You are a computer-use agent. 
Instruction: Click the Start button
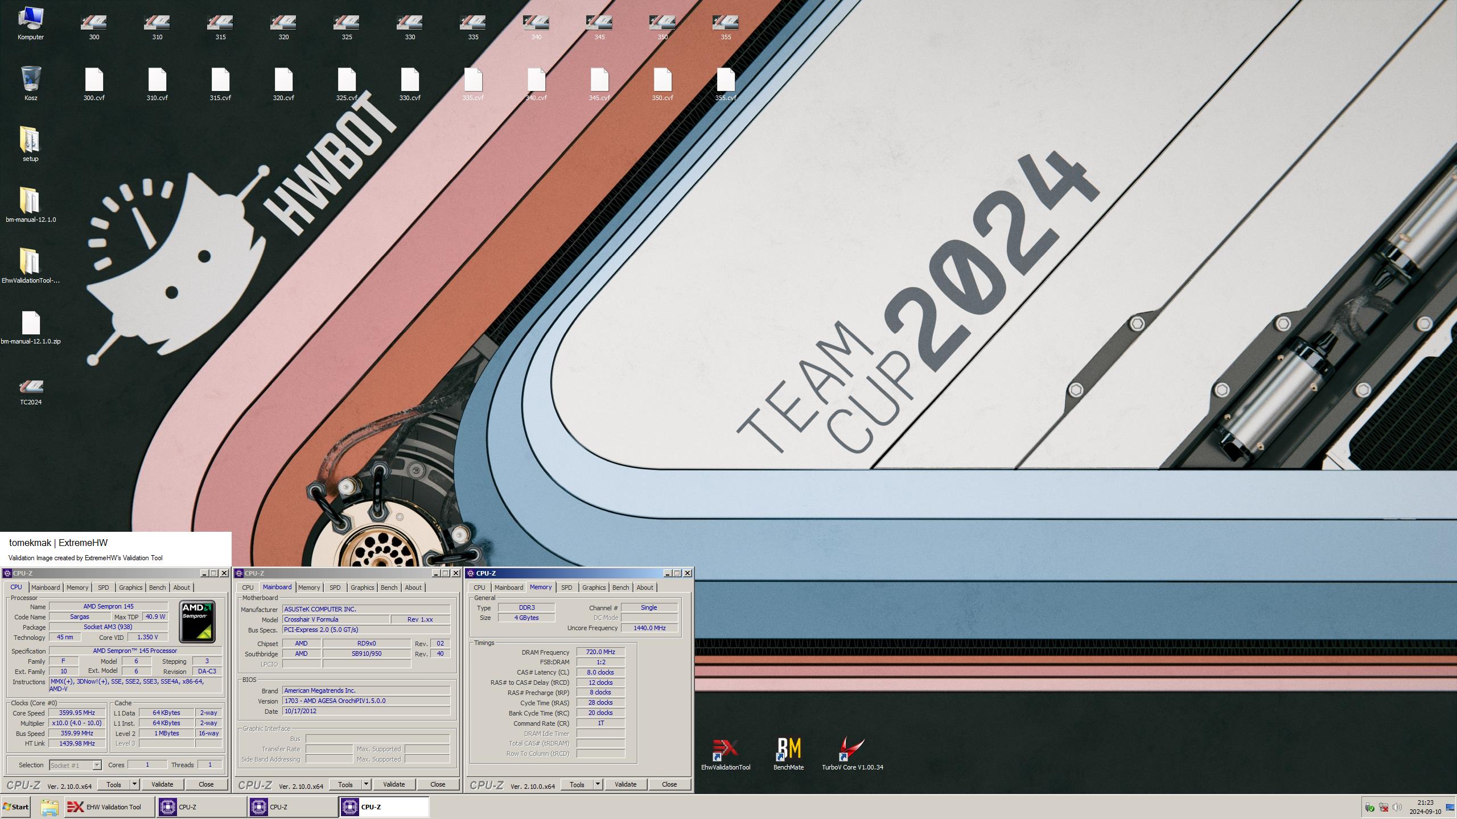point(15,807)
